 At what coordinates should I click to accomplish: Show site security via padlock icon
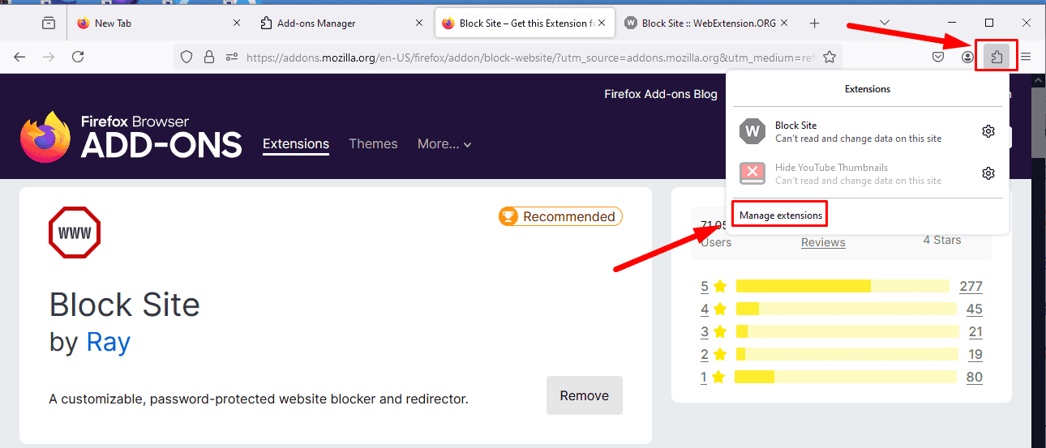click(x=209, y=57)
